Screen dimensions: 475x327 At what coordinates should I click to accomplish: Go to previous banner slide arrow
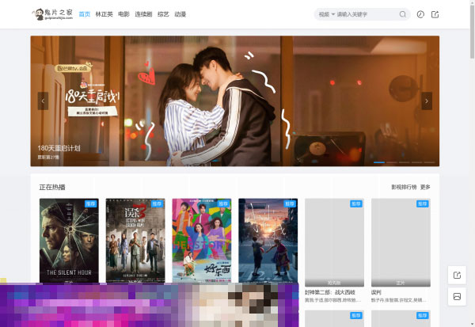pyautogui.click(x=43, y=101)
